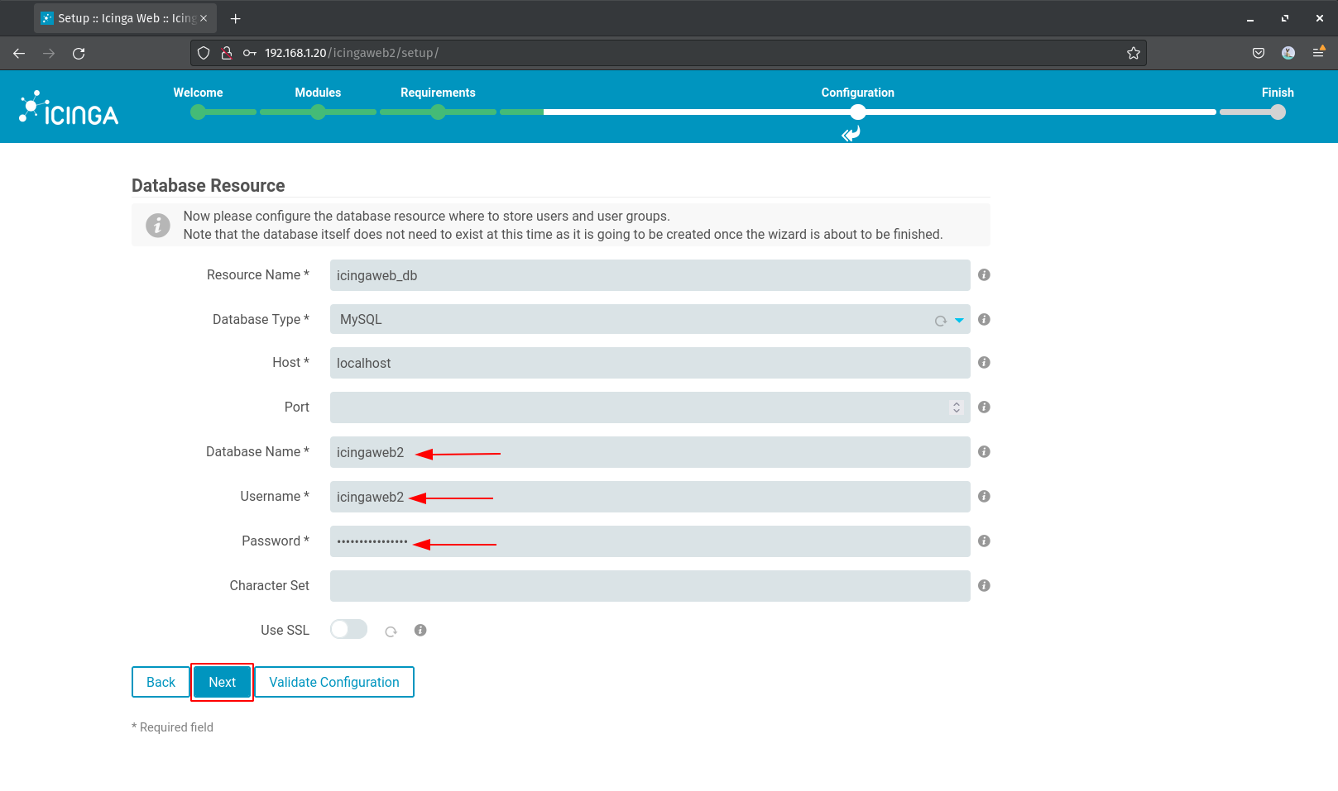Click the Host input with localhost
1338x791 pixels.
click(x=650, y=363)
